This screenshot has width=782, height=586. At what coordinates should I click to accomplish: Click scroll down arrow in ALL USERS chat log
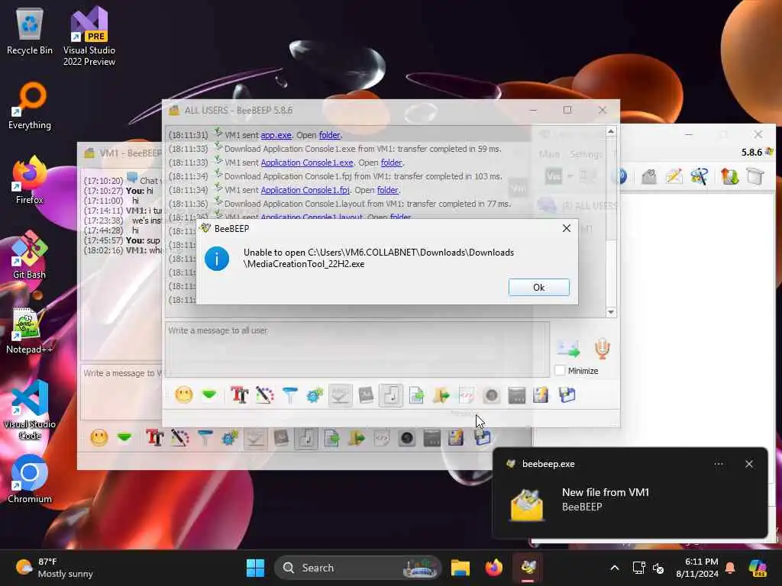611,312
